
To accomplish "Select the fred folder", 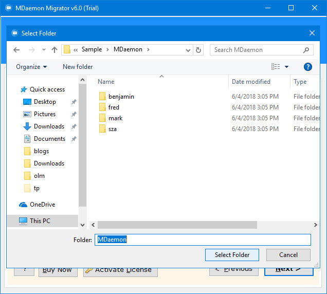I will (x=114, y=107).
